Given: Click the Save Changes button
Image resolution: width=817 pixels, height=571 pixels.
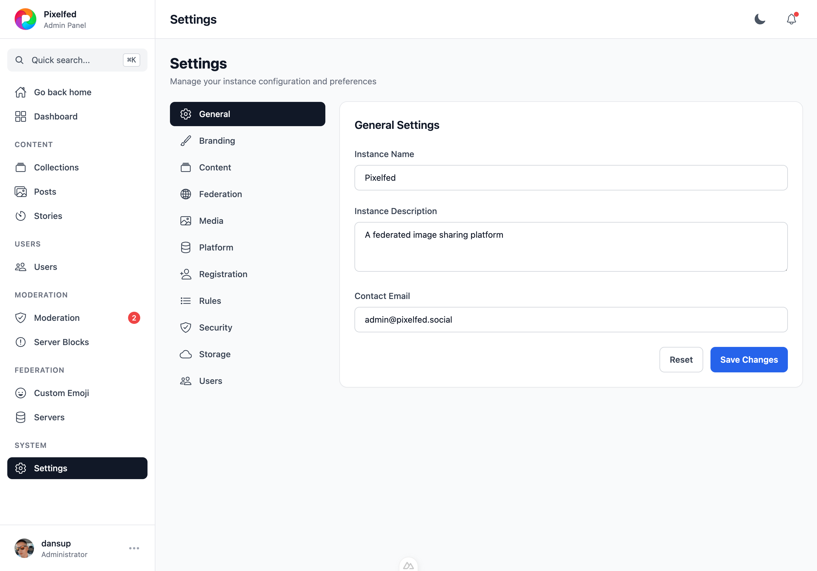Looking at the screenshot, I should click(x=749, y=360).
